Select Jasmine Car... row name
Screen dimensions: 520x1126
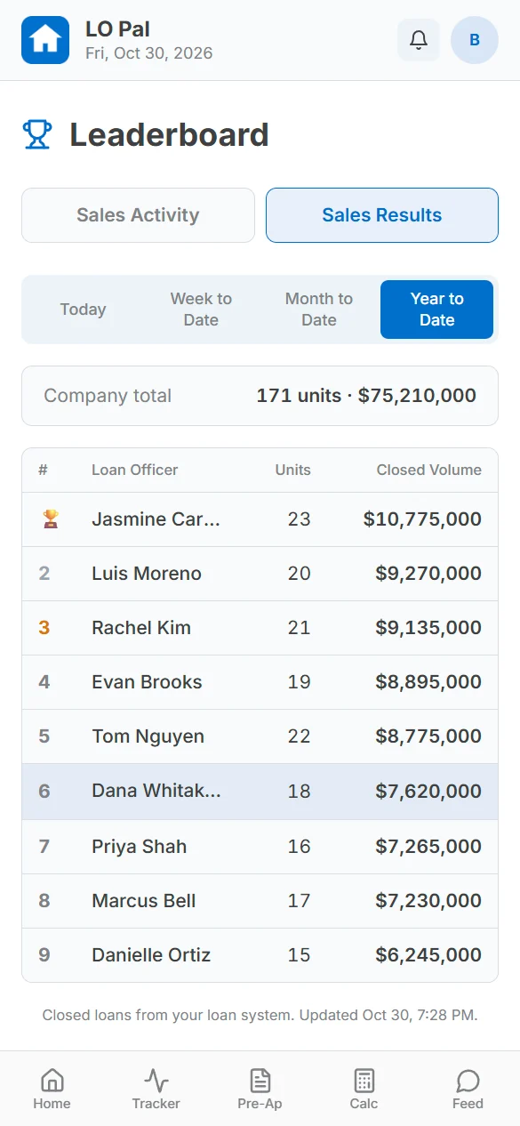pos(156,519)
